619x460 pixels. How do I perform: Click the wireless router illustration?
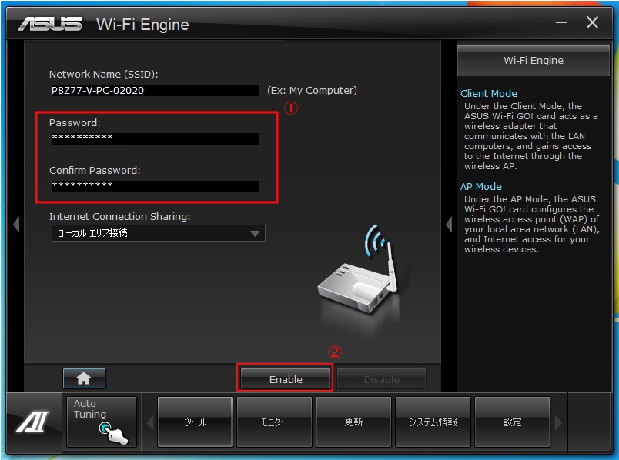point(358,269)
